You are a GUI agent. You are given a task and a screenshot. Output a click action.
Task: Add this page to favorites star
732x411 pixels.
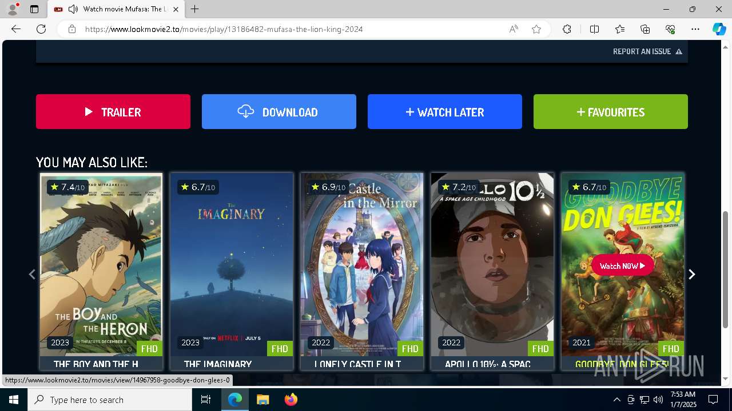536,29
